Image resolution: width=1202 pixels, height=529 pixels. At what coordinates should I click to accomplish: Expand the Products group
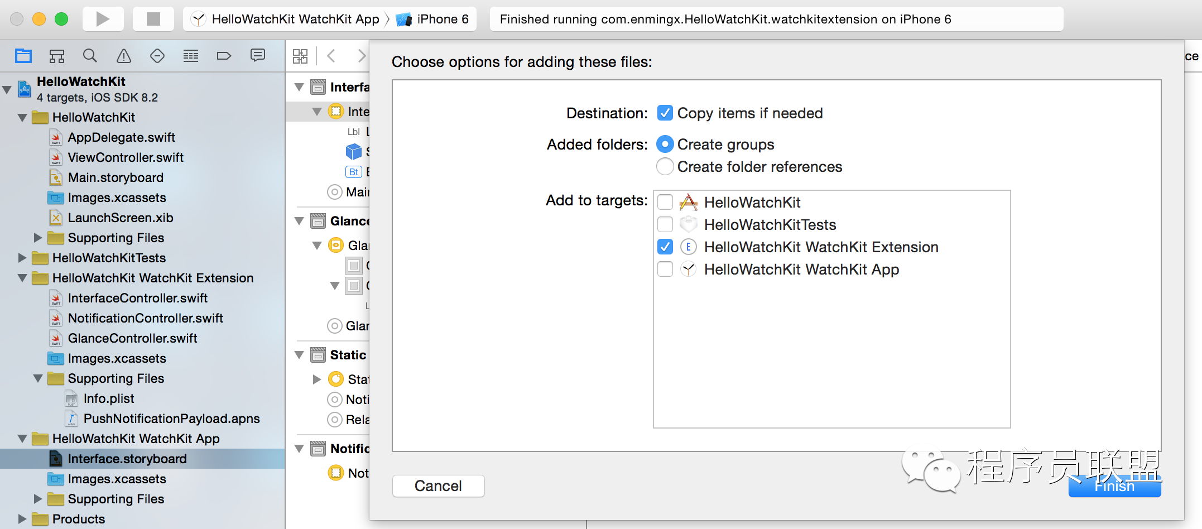[22, 519]
